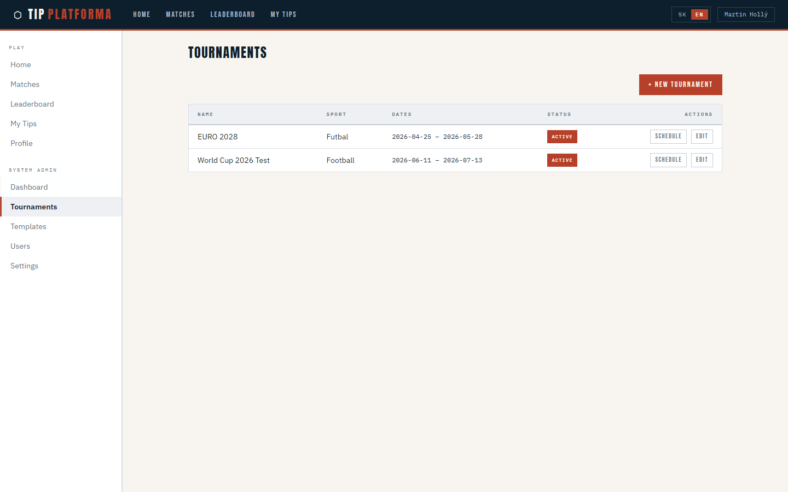Open the Martin Hollý user menu
This screenshot has width=788, height=492.
(x=745, y=15)
